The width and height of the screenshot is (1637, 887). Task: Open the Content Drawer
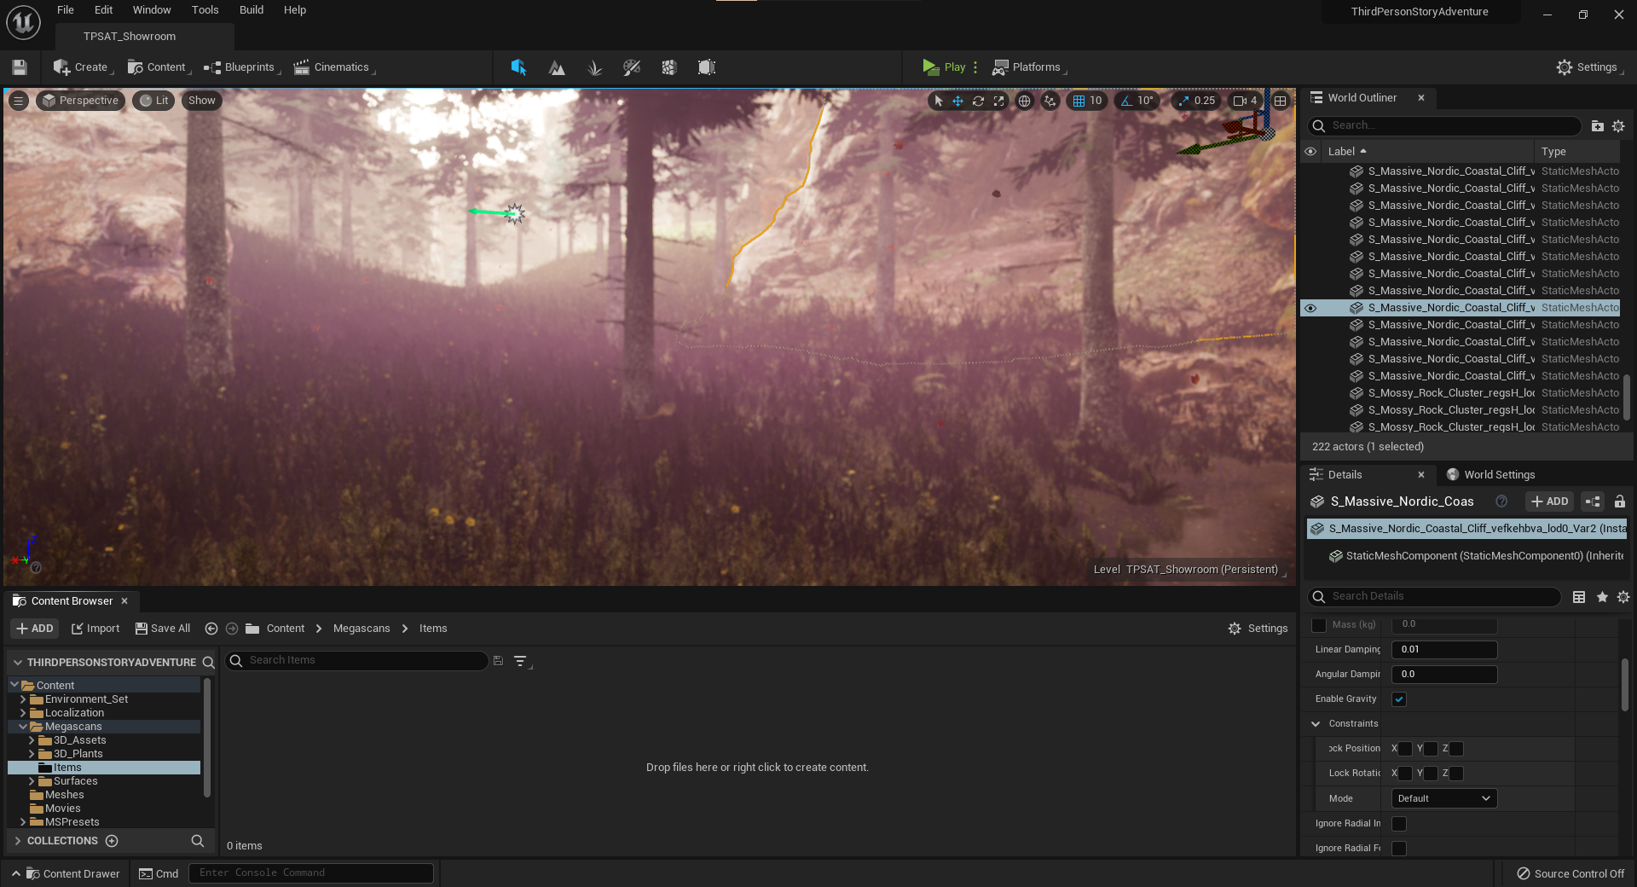[72, 874]
